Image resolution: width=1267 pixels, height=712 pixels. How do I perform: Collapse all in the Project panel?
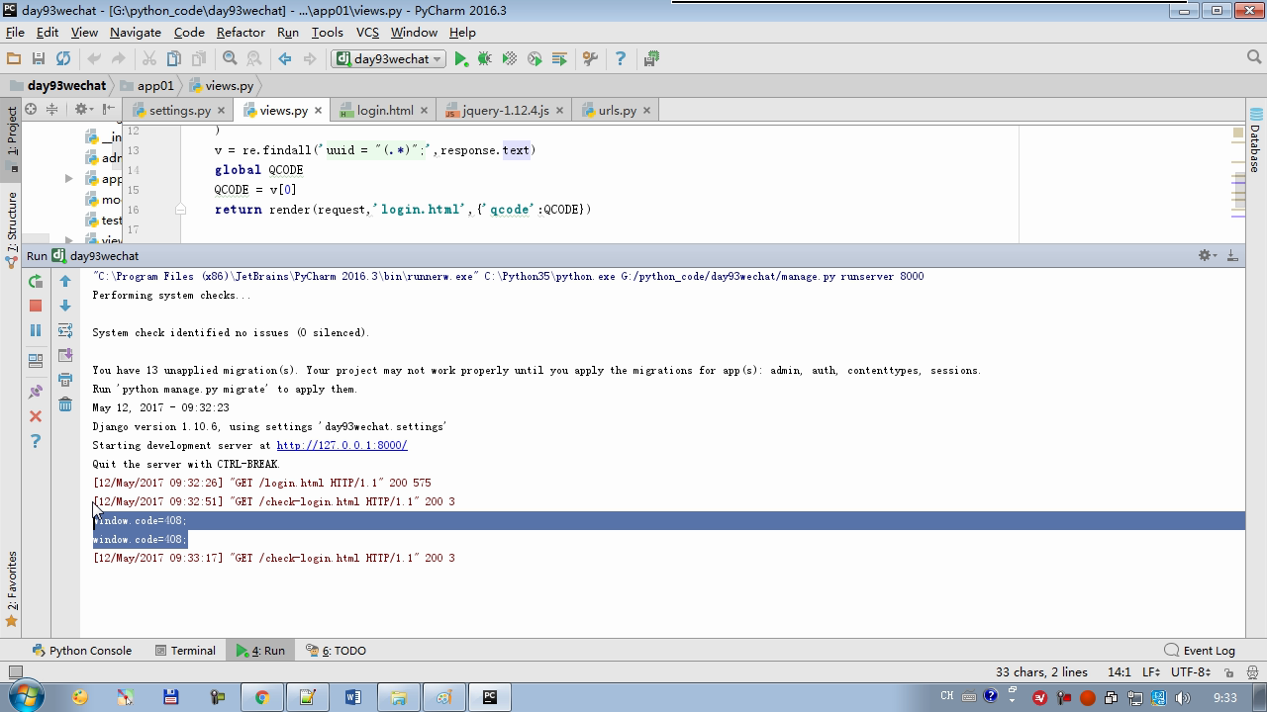point(52,109)
